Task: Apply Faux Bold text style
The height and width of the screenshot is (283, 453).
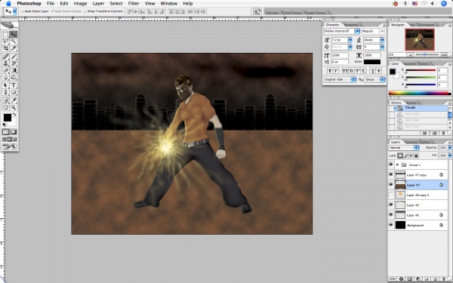Action: (330, 71)
